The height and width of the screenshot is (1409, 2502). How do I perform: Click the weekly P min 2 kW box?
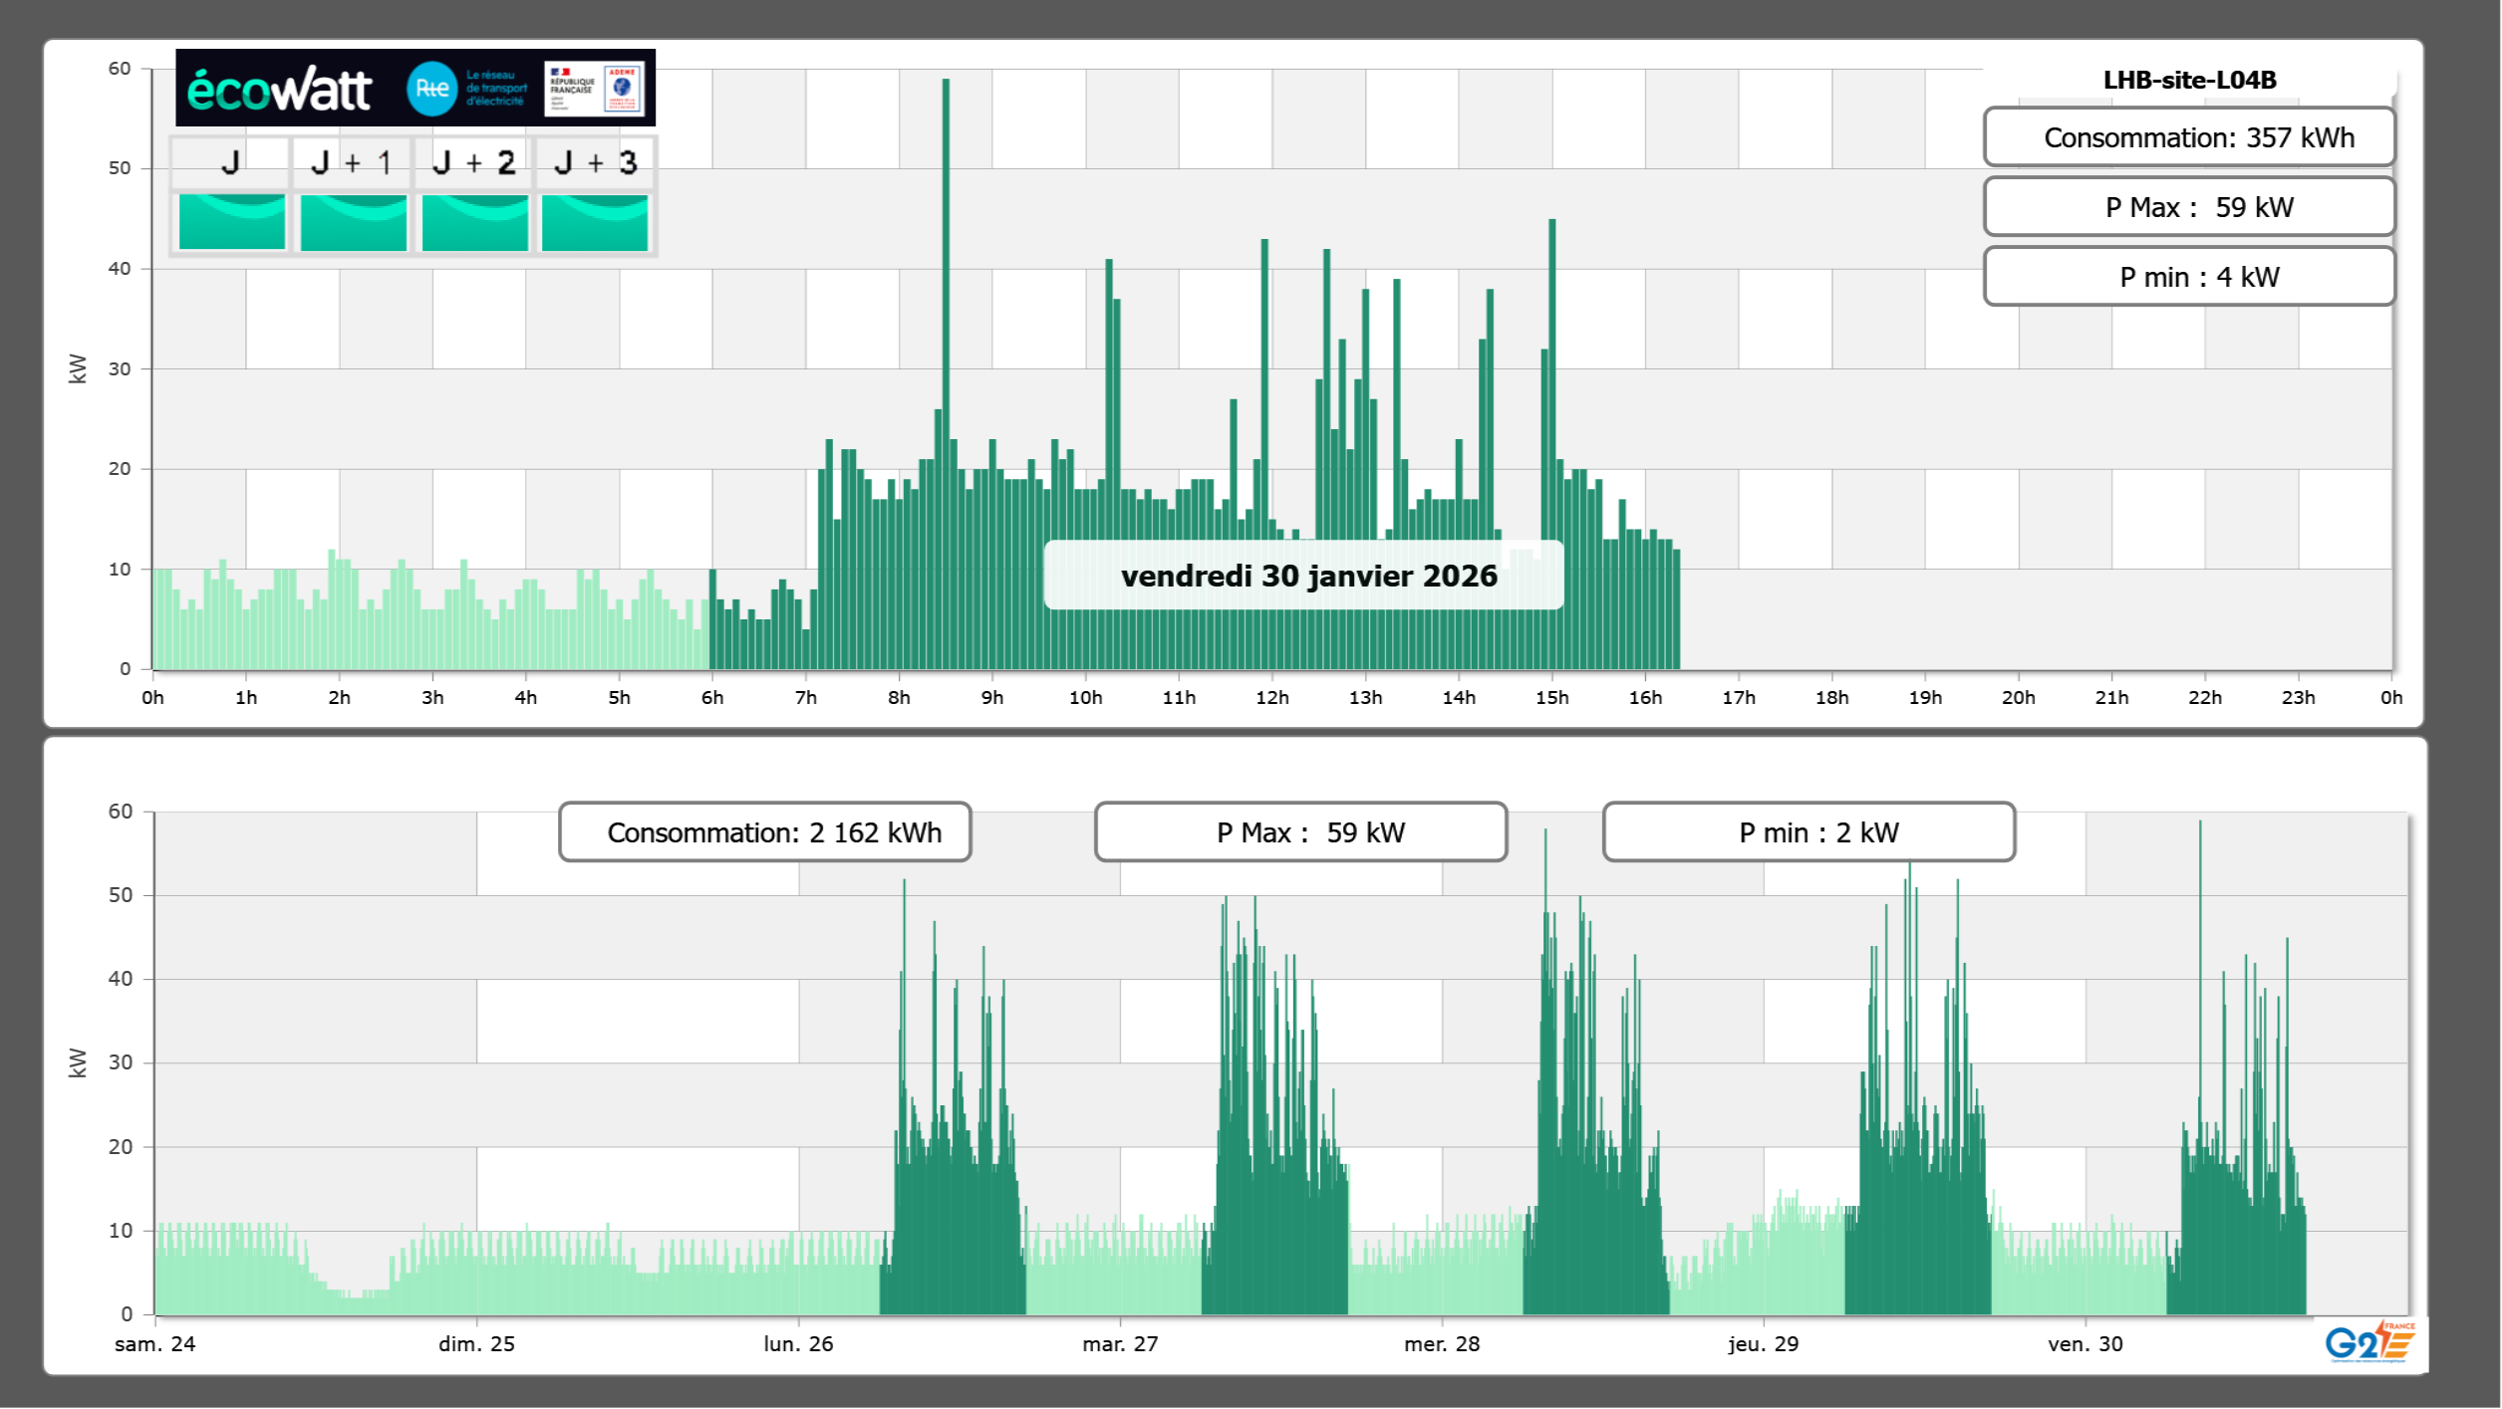[1808, 832]
